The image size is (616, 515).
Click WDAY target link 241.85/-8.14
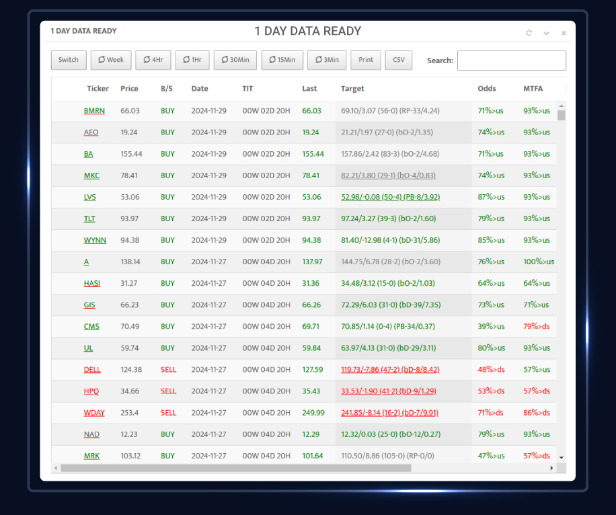[390, 413]
